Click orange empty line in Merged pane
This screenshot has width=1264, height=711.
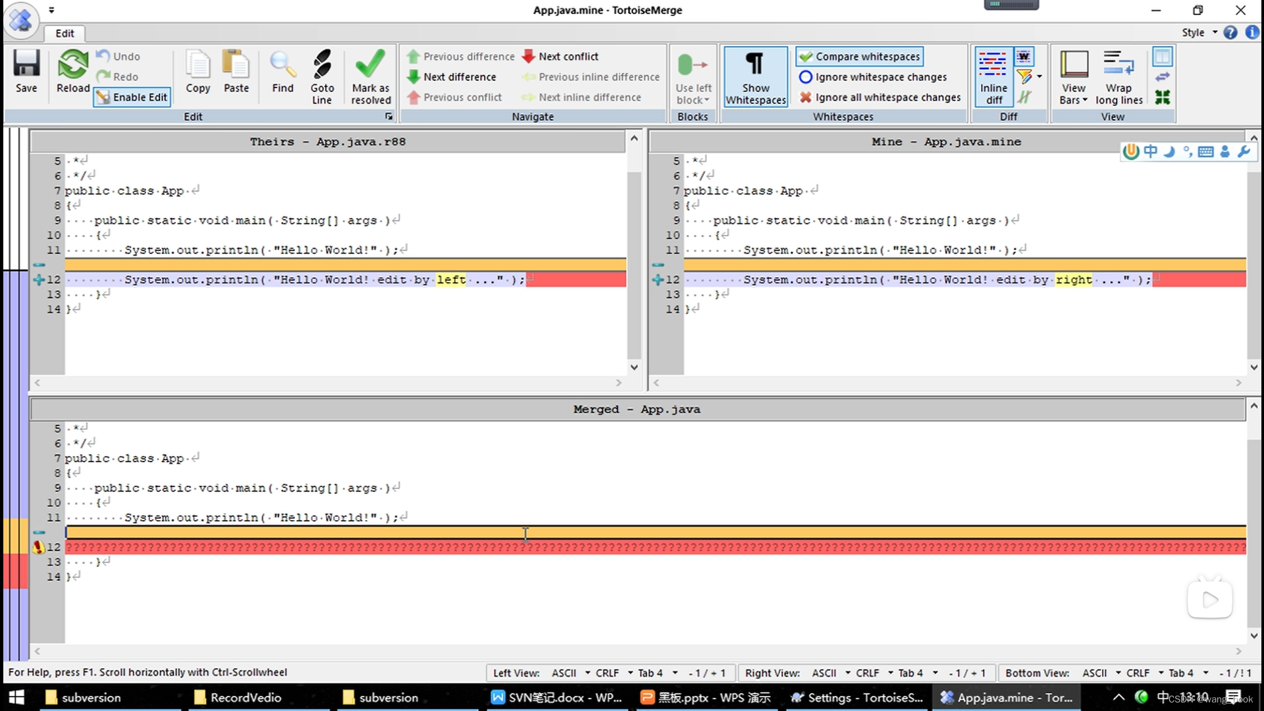click(656, 533)
